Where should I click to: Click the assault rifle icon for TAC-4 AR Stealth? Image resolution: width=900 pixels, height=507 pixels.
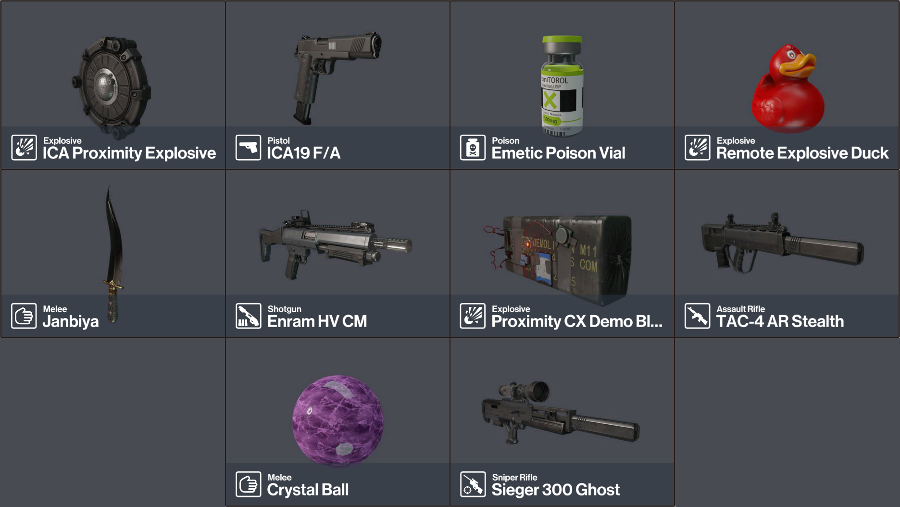click(x=698, y=316)
